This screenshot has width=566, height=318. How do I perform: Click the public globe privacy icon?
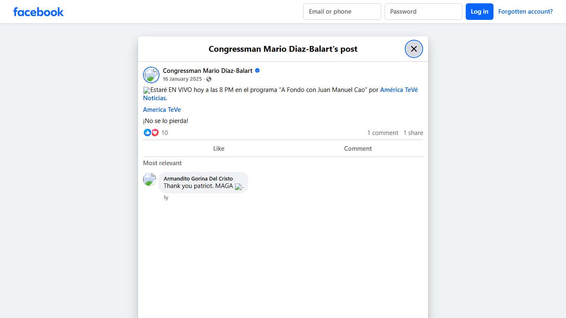point(209,79)
